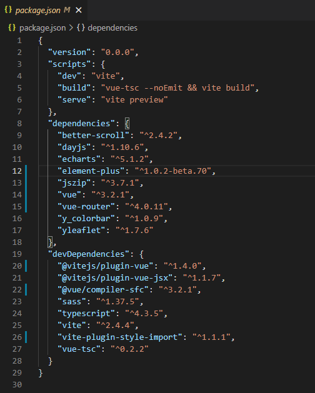The height and width of the screenshot is (393, 315).
Task: Click the "@vitejs/plugin-vue-jsx" key
Action: coord(115,278)
